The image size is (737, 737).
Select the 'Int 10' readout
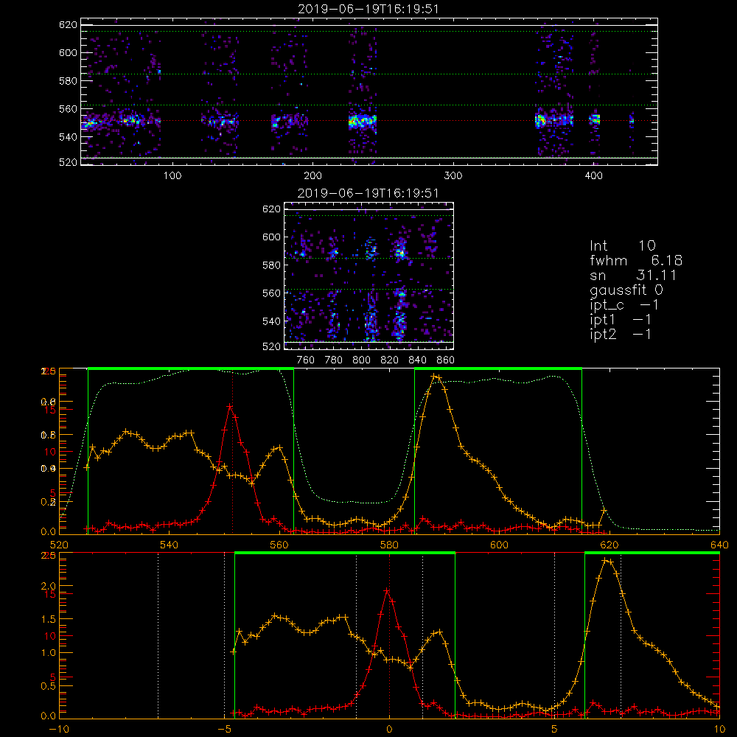[x=623, y=246]
